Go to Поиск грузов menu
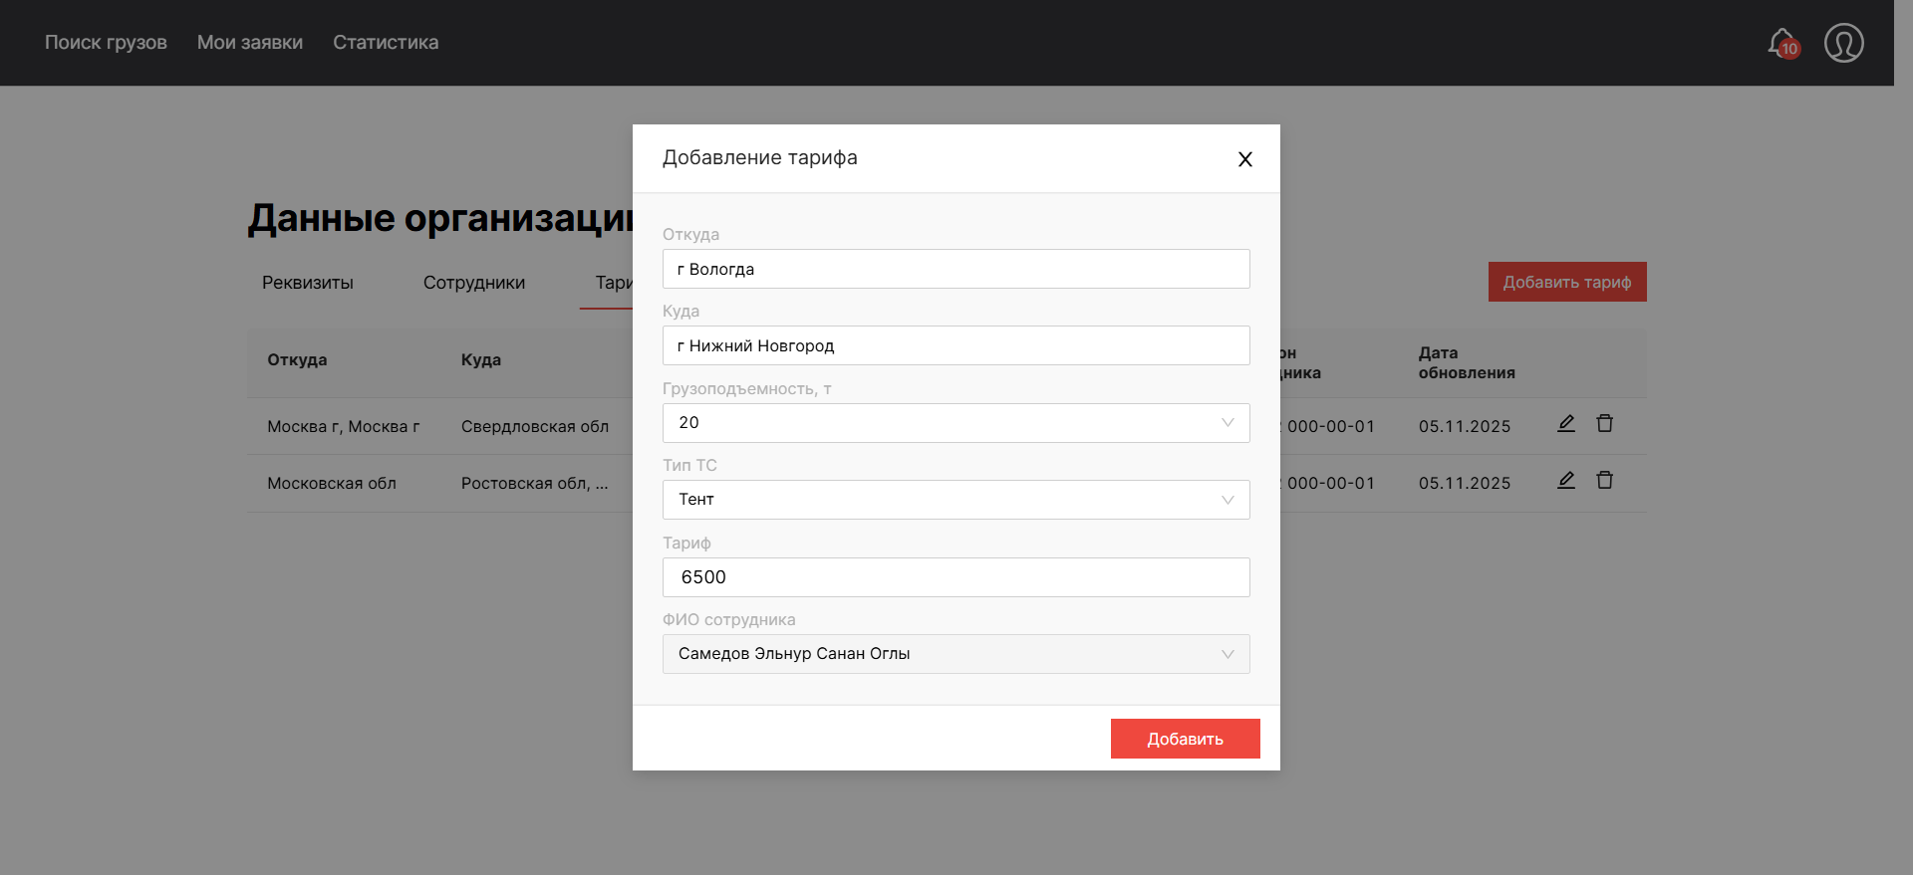The image size is (1913, 875). [106, 43]
